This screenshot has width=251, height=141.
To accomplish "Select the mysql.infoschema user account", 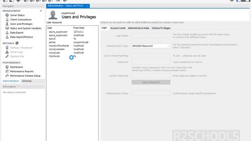I will tap(72, 46).
